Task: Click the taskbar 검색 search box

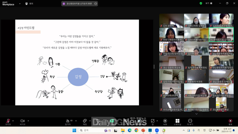Action: (x=95, y=130)
